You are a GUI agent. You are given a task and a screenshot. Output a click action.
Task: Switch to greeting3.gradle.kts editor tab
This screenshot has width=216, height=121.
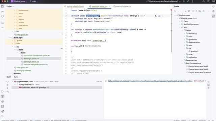coord(122,6)
